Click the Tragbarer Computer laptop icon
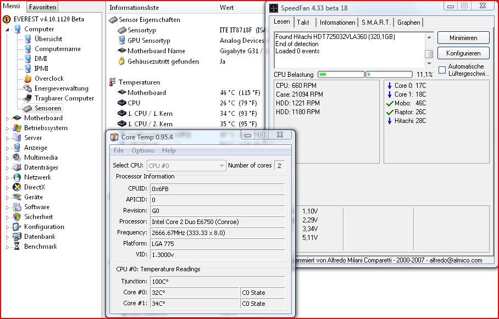Screen dimensions: 499x319 coord(27,98)
